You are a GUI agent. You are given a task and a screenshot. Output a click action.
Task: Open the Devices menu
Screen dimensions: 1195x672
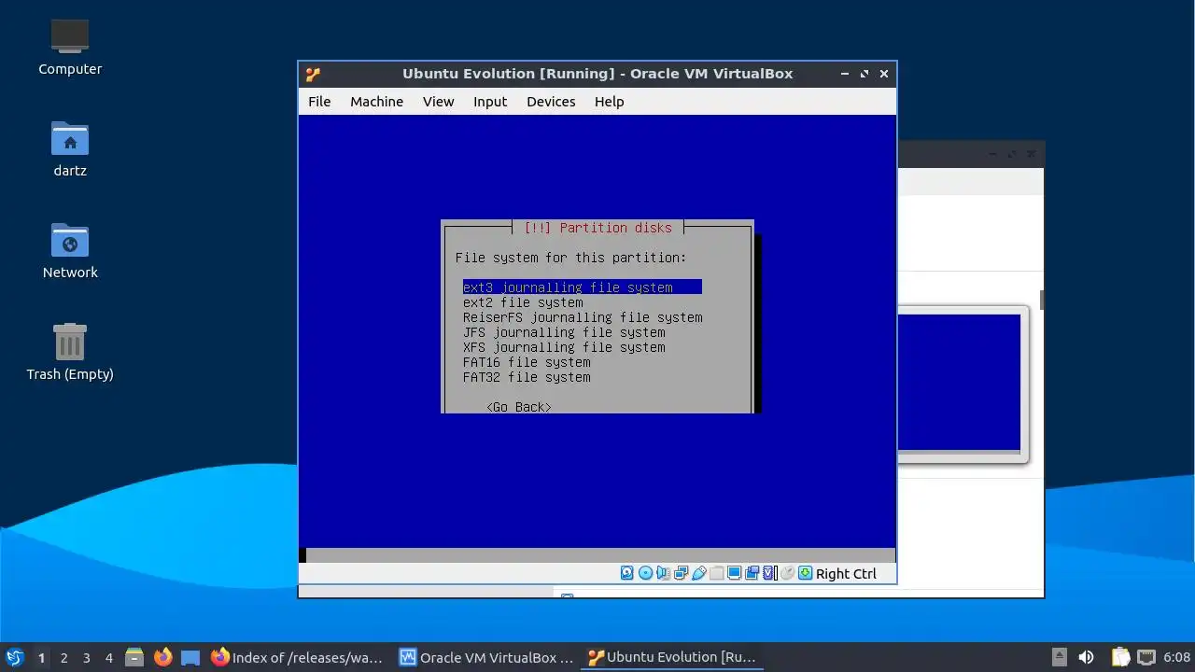coord(551,102)
